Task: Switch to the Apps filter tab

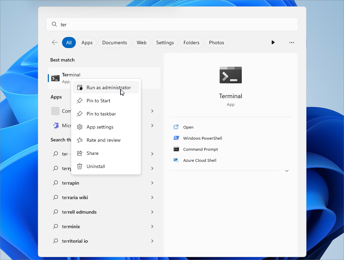Action: (x=87, y=43)
